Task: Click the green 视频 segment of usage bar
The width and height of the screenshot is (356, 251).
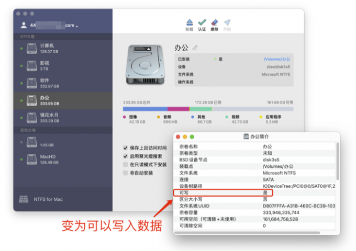Action: (201, 109)
